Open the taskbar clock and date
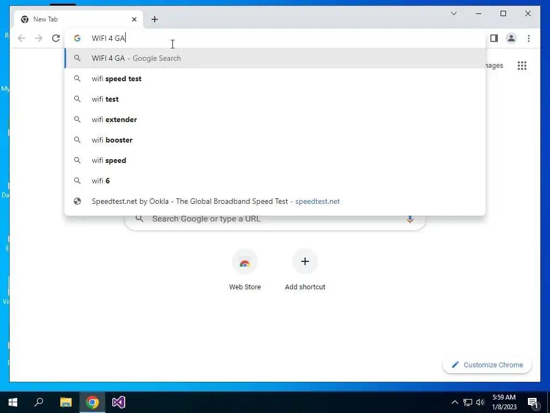 pyautogui.click(x=504, y=402)
